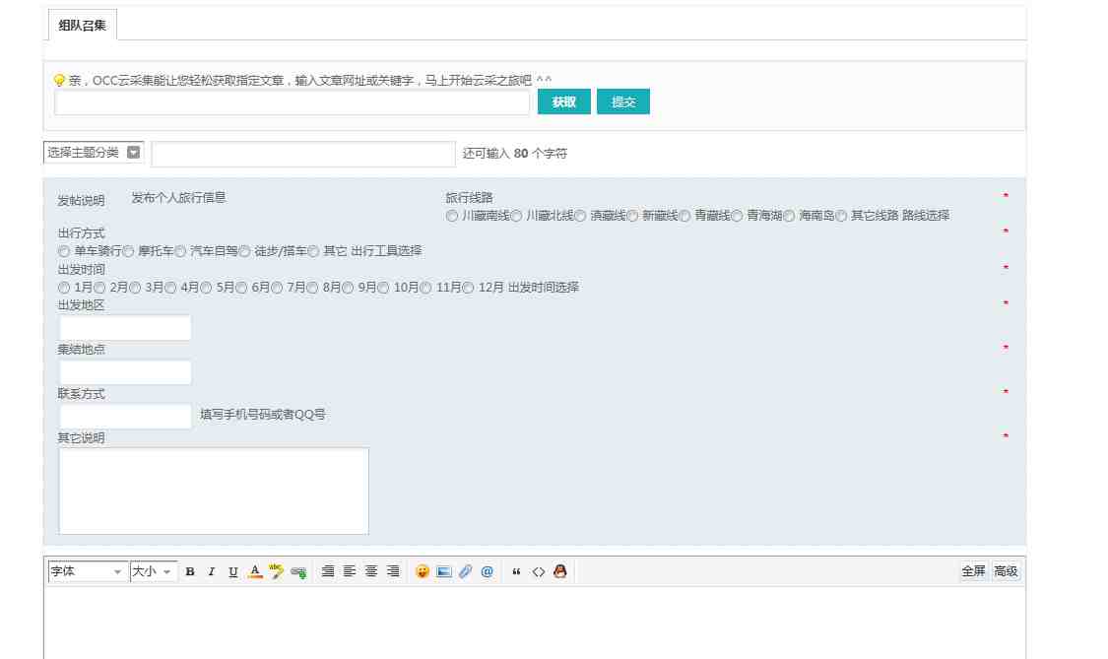Viewport: 1108px width, 659px height.
Task: Open the 字体 font dropdown
Action: [88, 571]
